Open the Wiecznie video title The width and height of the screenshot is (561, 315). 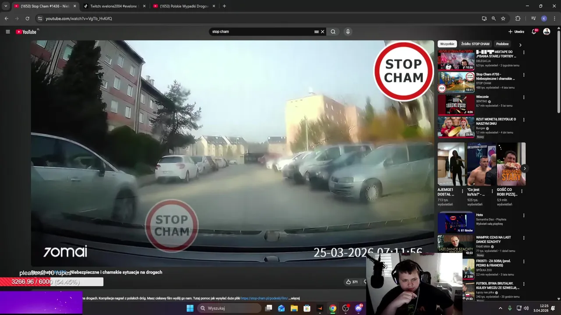click(x=482, y=97)
